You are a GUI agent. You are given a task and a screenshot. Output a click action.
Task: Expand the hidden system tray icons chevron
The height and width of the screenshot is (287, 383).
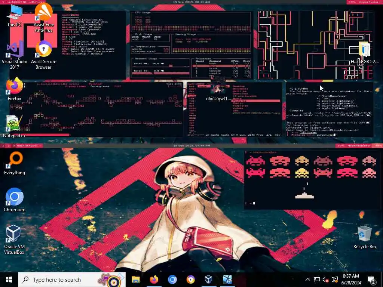pyautogui.click(x=308, y=280)
